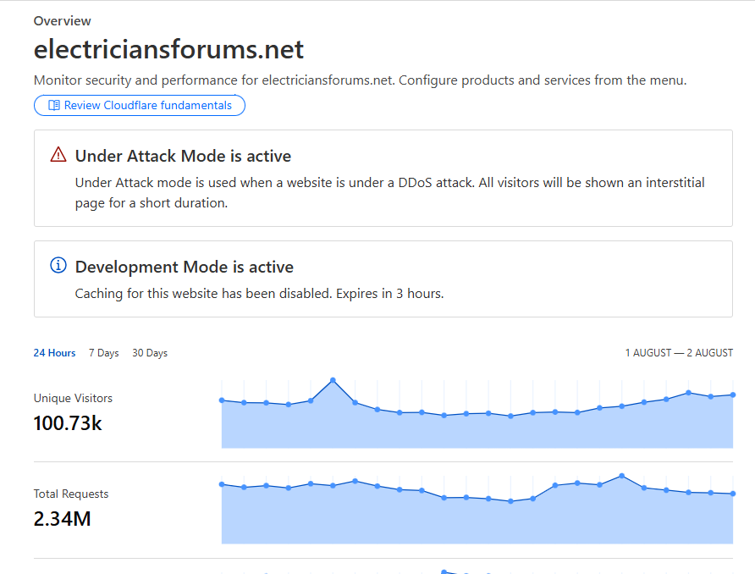Image resolution: width=755 pixels, height=574 pixels.
Task: Switch to the 7 Days range
Action: coord(103,353)
